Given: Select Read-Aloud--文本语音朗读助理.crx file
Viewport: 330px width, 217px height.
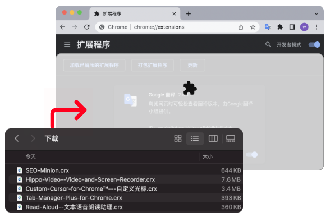Looking at the screenshot, I should pos(125,207).
